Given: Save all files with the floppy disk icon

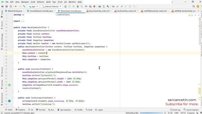Looking at the screenshot, I should coord(7,6).
